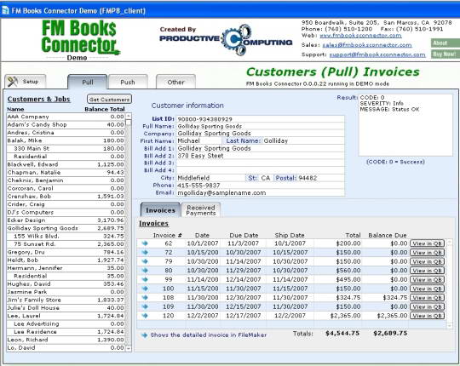The image size is (460, 366).
Task: Click the Get Customers button
Action: tap(109, 99)
